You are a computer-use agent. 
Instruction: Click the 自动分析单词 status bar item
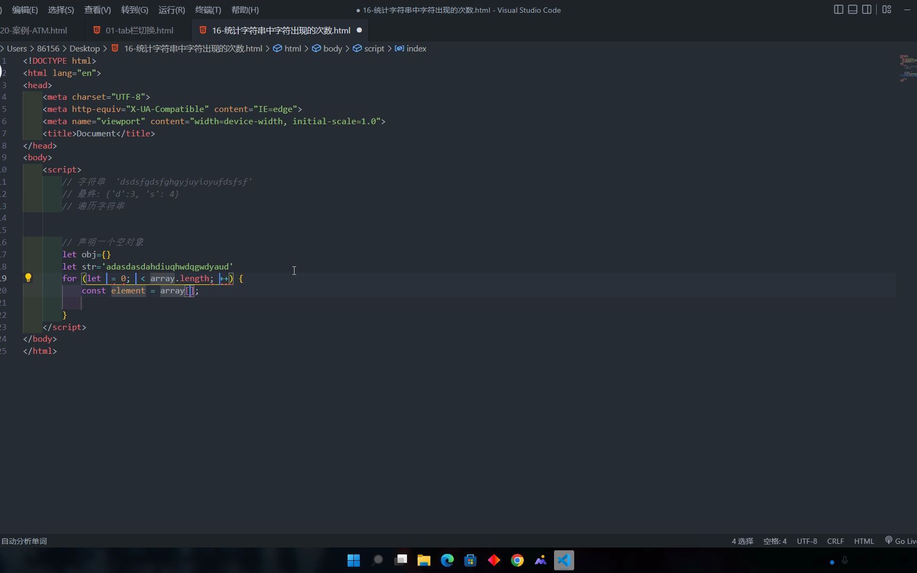pyautogui.click(x=24, y=541)
